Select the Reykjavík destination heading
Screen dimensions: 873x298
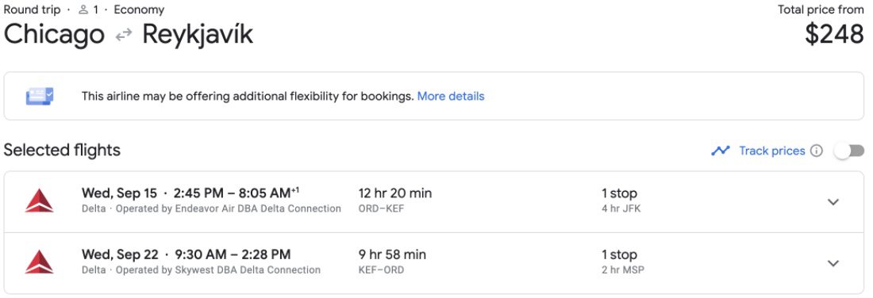198,34
